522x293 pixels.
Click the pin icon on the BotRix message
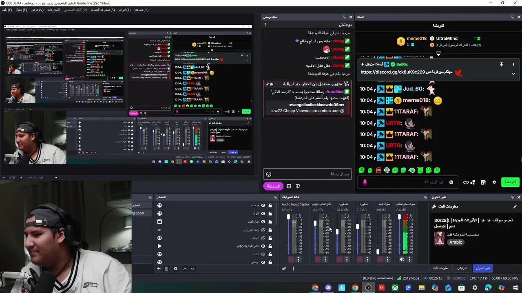[501, 64]
